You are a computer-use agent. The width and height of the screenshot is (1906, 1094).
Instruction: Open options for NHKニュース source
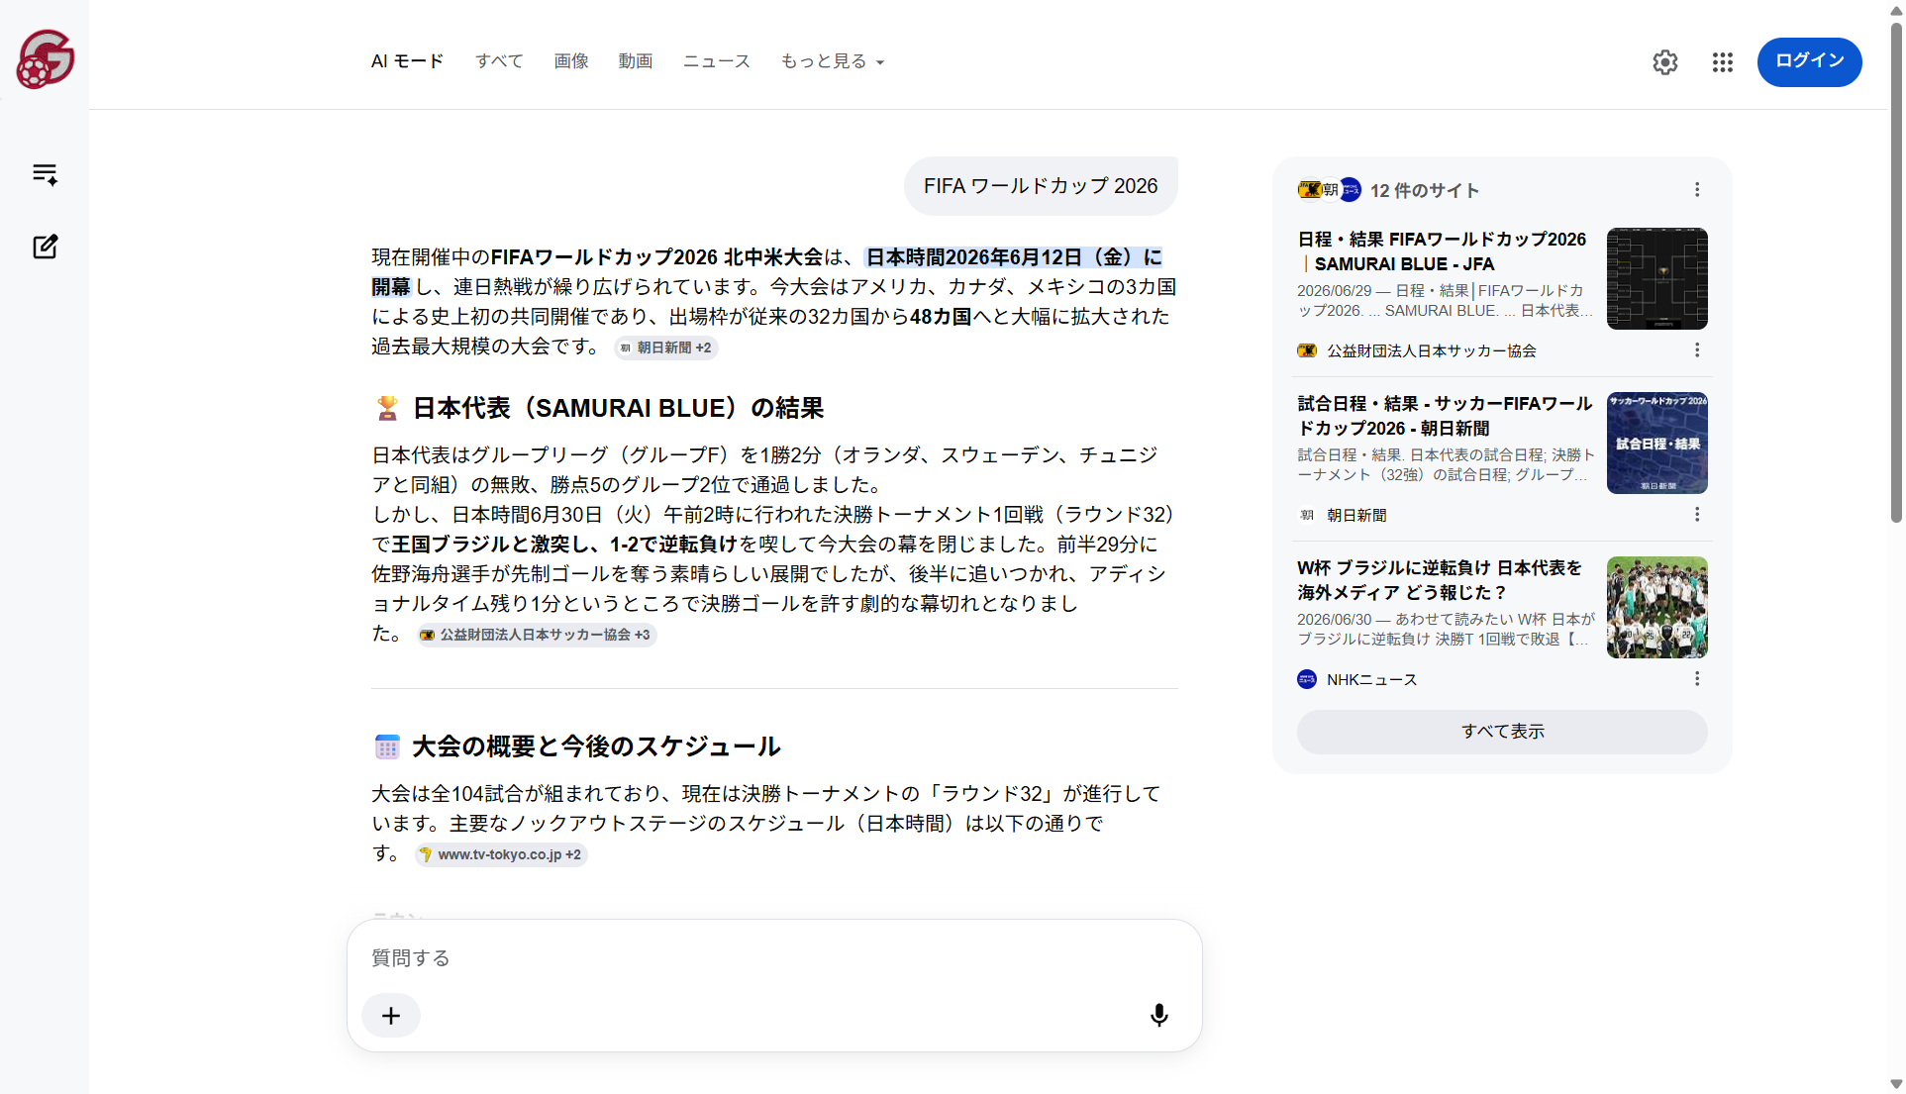1697,678
